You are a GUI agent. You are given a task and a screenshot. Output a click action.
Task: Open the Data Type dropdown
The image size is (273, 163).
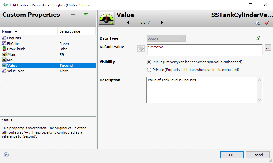click(x=166, y=38)
